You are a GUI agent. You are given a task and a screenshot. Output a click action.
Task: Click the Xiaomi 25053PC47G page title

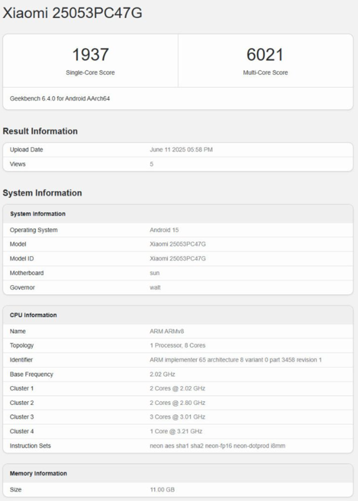[72, 14]
